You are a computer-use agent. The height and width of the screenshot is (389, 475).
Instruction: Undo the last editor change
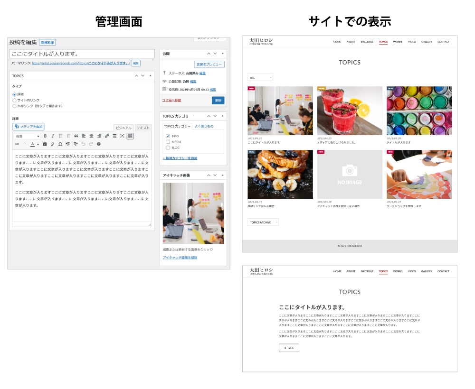click(x=83, y=144)
